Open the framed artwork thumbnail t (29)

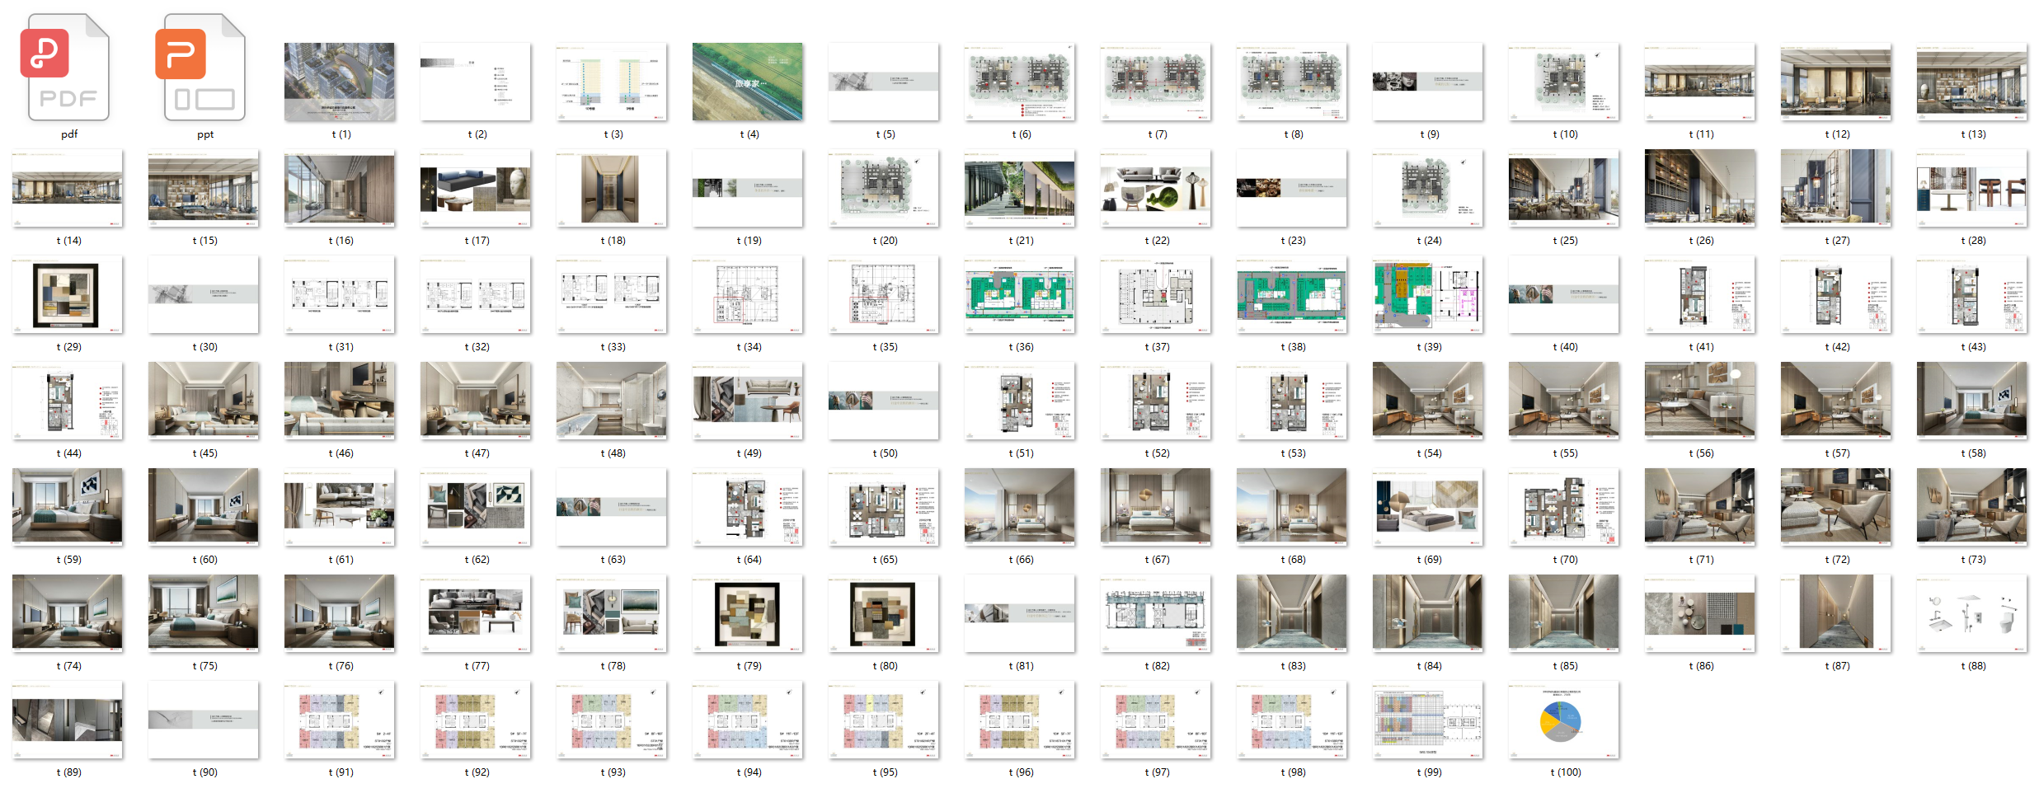(x=68, y=294)
